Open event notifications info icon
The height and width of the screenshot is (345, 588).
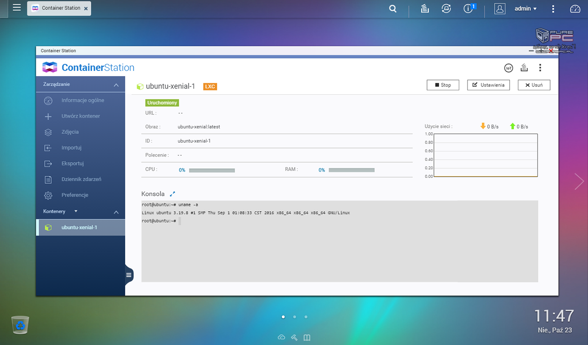click(x=469, y=9)
